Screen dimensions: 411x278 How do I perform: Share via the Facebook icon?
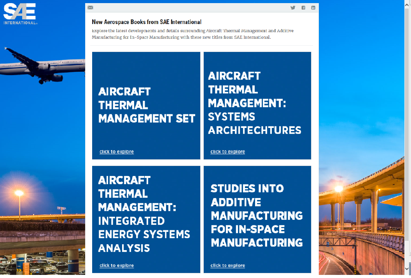point(303,8)
